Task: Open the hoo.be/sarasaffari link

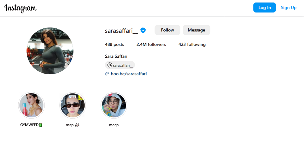Action: pos(129,74)
